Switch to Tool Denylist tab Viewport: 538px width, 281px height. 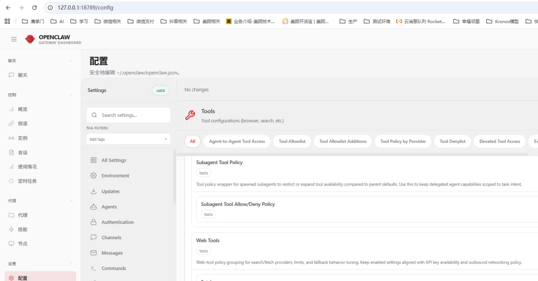tap(452, 141)
